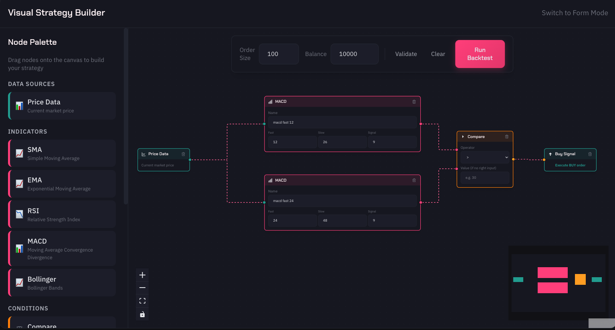Toggle canvas interactivity lock
The image size is (615, 330).
(x=142, y=314)
